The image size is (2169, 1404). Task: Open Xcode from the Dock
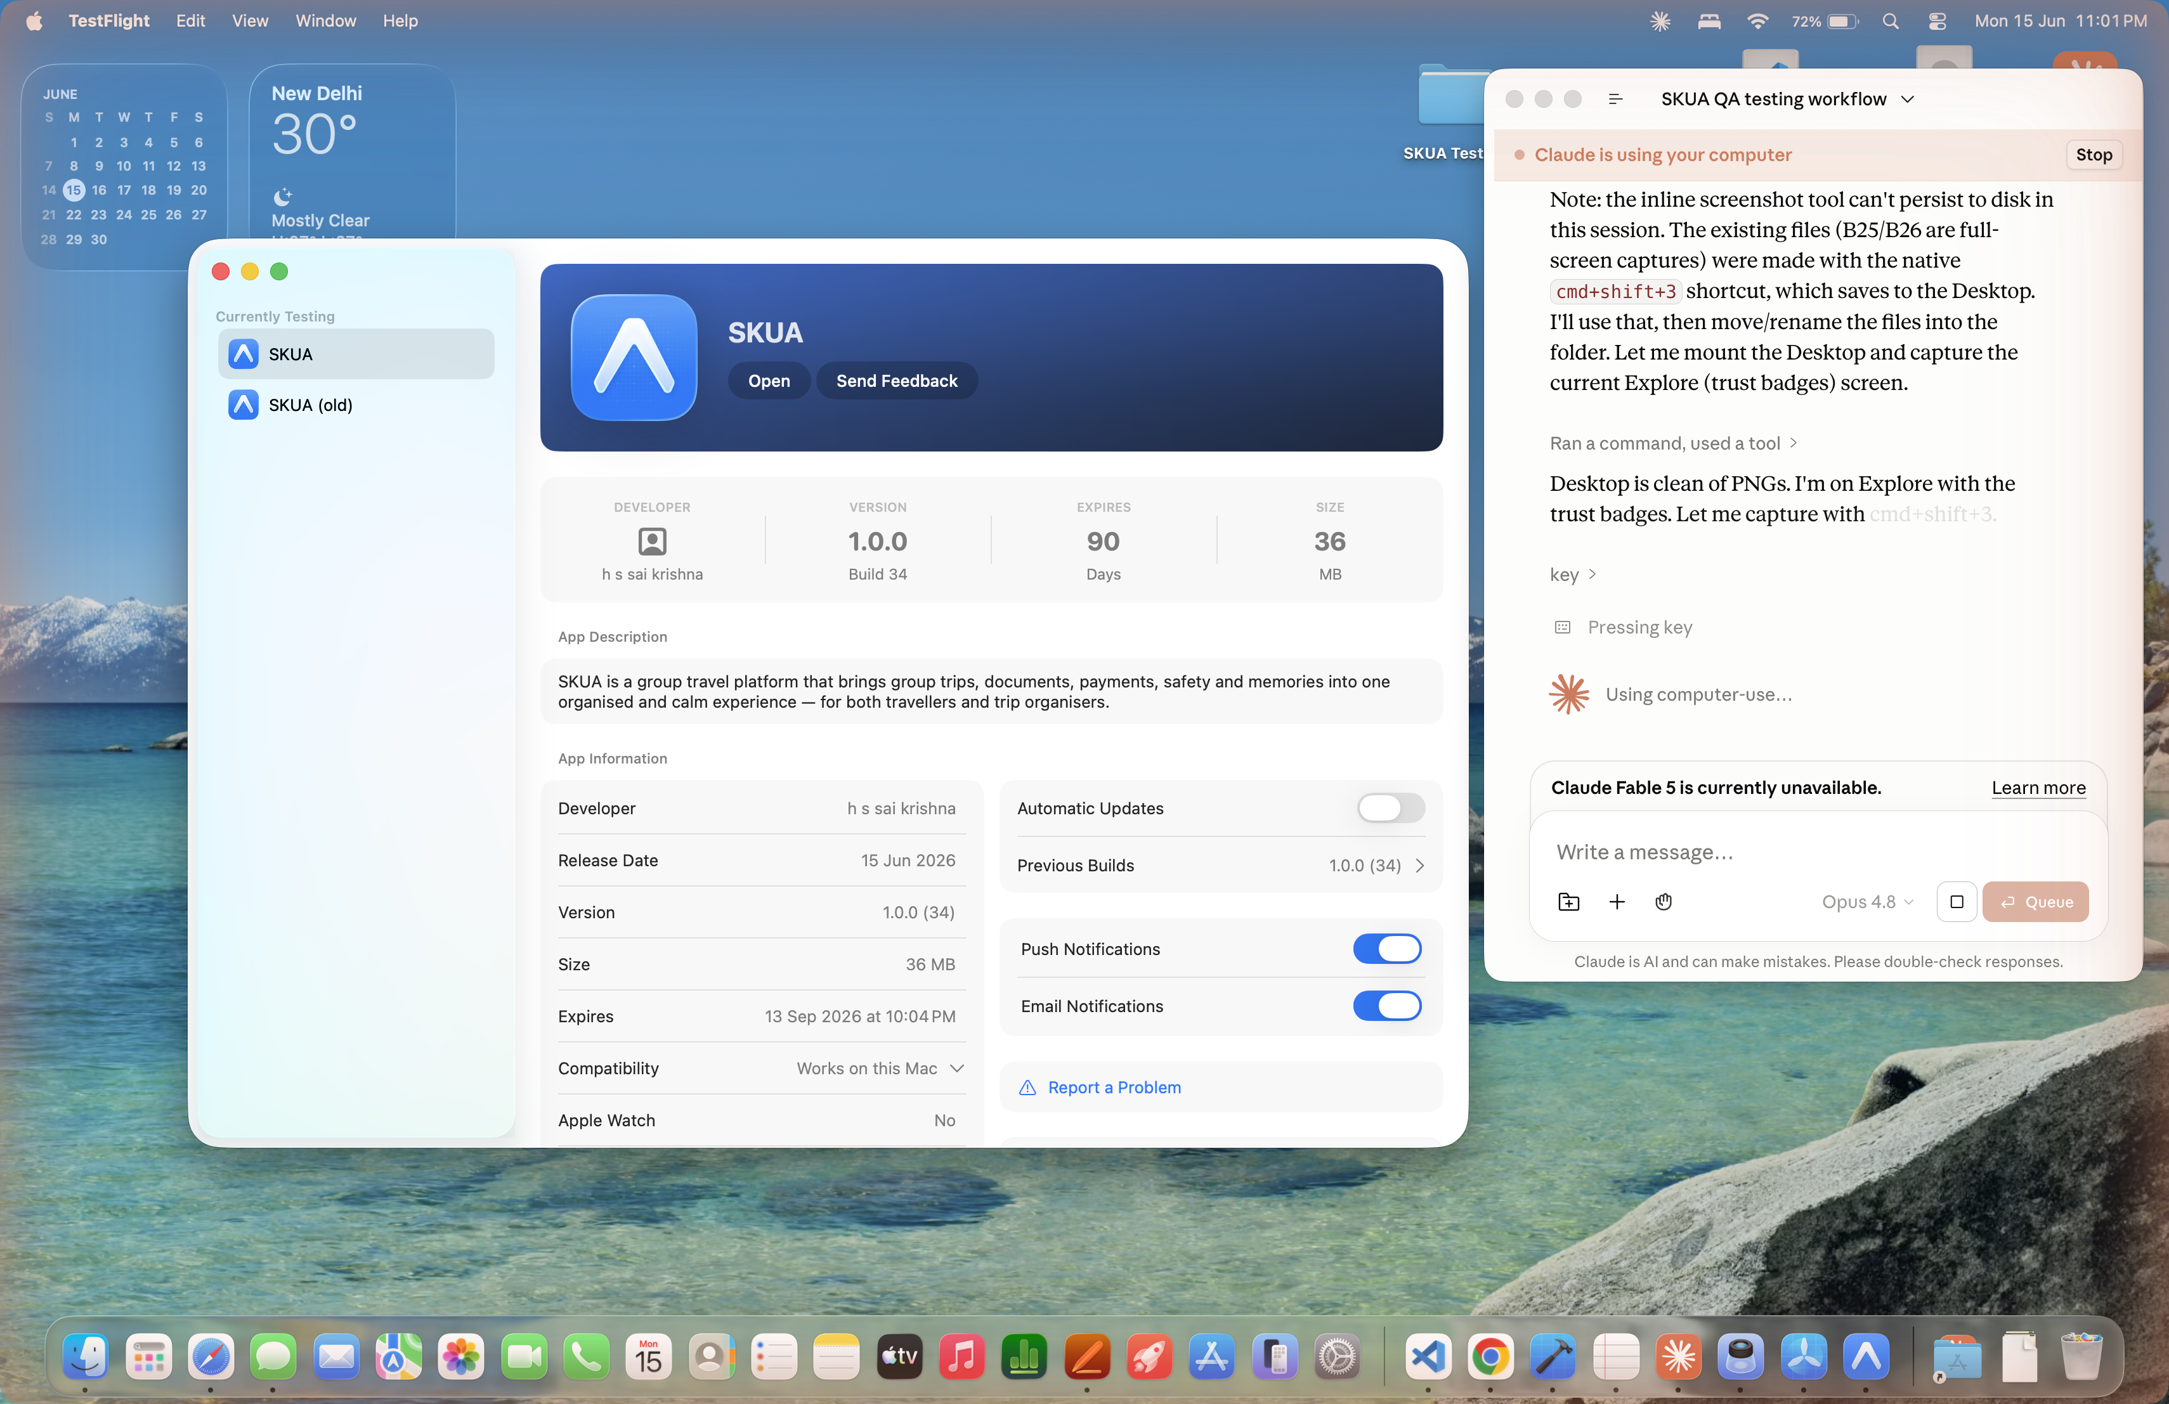pos(1552,1356)
